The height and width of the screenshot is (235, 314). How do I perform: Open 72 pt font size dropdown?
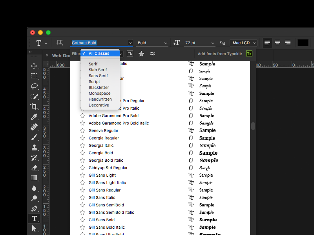pyautogui.click(x=199, y=43)
